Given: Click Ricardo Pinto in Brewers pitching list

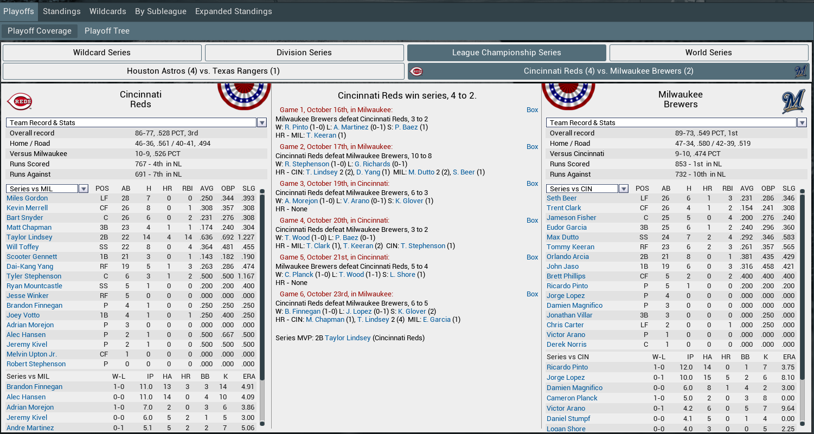Looking at the screenshot, I should tap(567, 367).
